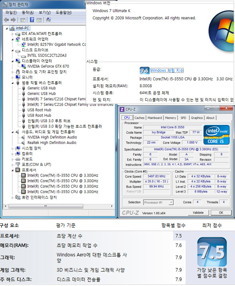
Task: Select Intel(R) 82579V Gigabit Network entry
Action: [x=56, y=44]
